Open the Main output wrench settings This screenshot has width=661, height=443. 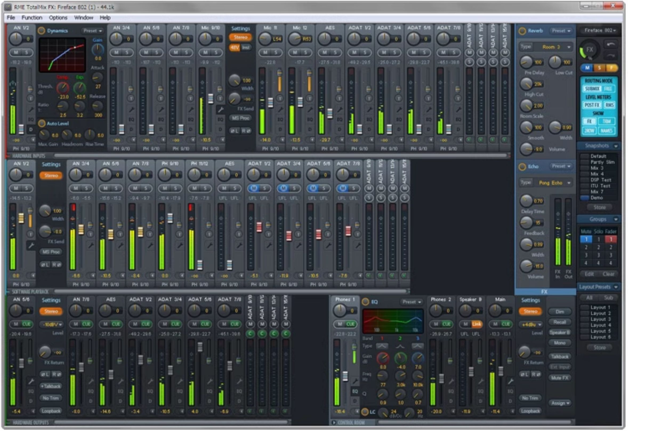point(510,382)
